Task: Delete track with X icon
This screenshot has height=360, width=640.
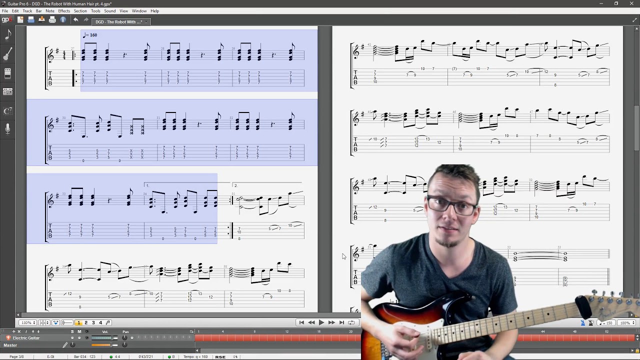Action: click(19, 331)
